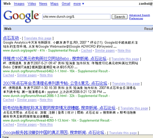The image size is (153, 138).
Task: Open Cached link for thread-6462 result
Action: pyautogui.click(x=8, y=75)
